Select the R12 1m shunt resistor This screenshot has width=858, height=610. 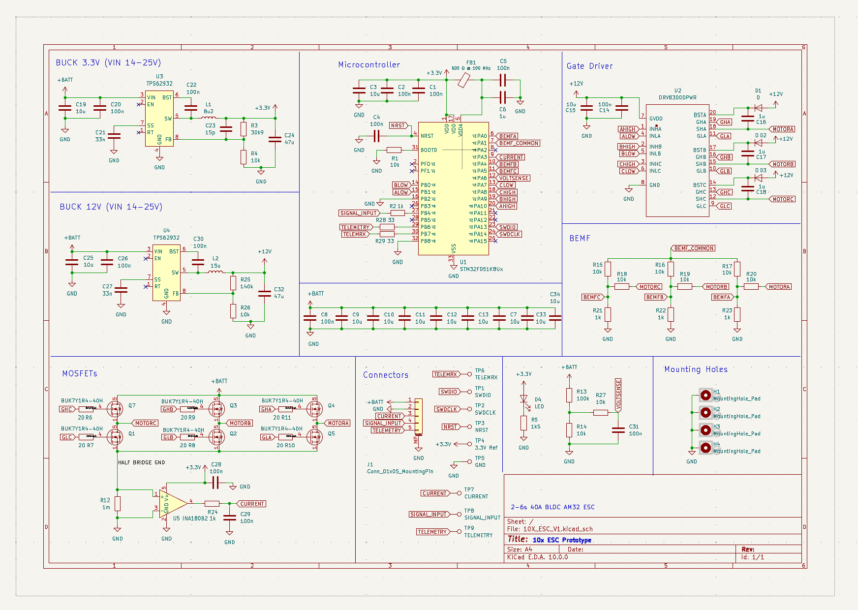pos(117,503)
